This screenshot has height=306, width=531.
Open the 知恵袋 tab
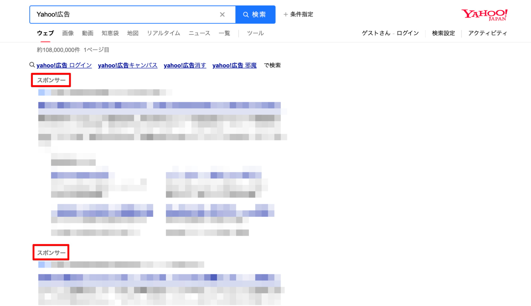pyautogui.click(x=110, y=33)
